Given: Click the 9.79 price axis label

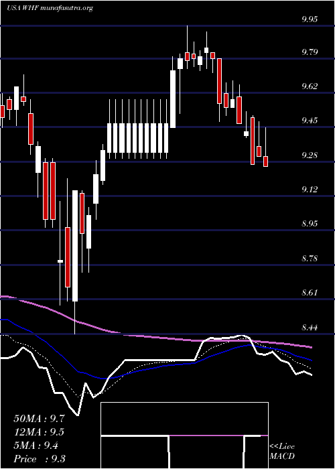Looking at the screenshot, I should 310,53.
